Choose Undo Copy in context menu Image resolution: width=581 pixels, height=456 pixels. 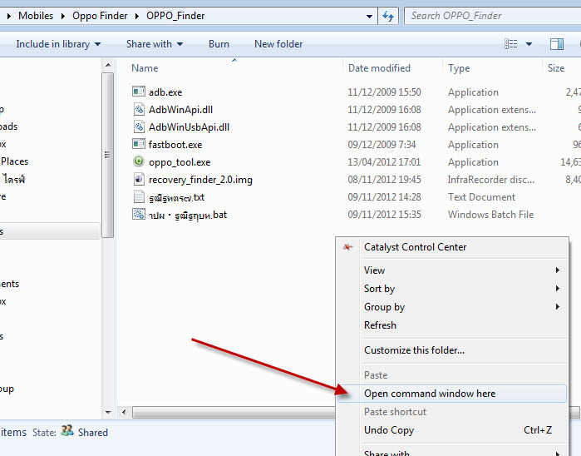(389, 430)
